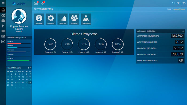This screenshot has height=105, width=187.
Task: Open the Rendición dollar shortcut
Action: [39, 19]
